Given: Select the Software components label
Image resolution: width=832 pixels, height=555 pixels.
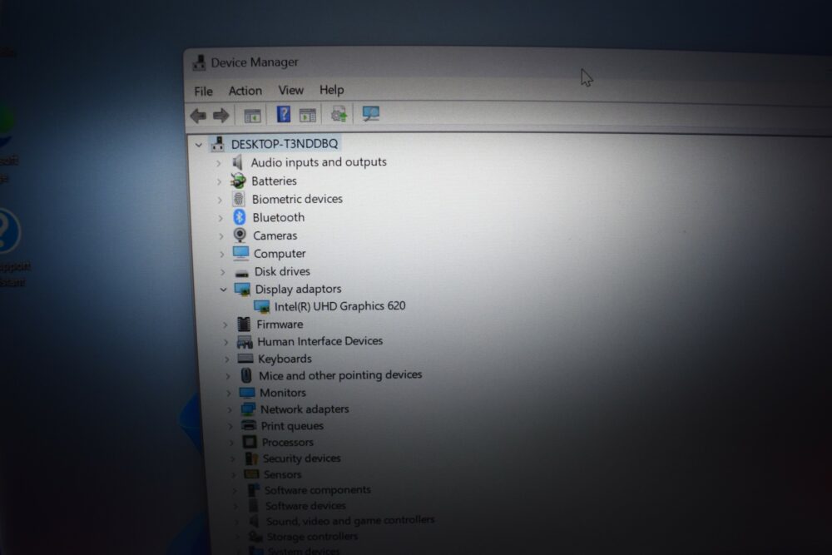Looking at the screenshot, I should (x=317, y=490).
